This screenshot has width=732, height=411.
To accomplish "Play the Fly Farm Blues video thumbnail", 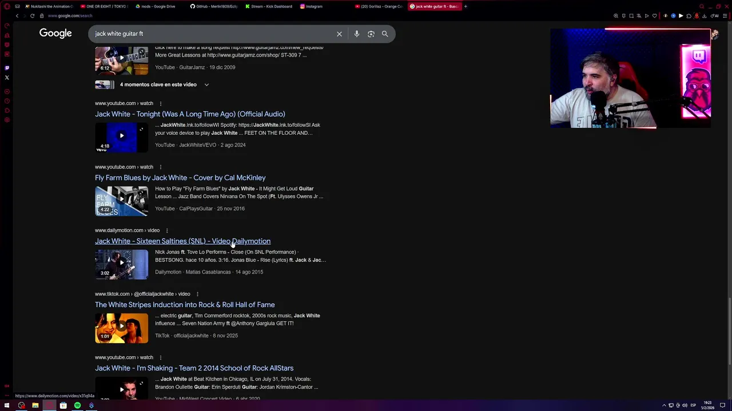I will (x=121, y=200).
